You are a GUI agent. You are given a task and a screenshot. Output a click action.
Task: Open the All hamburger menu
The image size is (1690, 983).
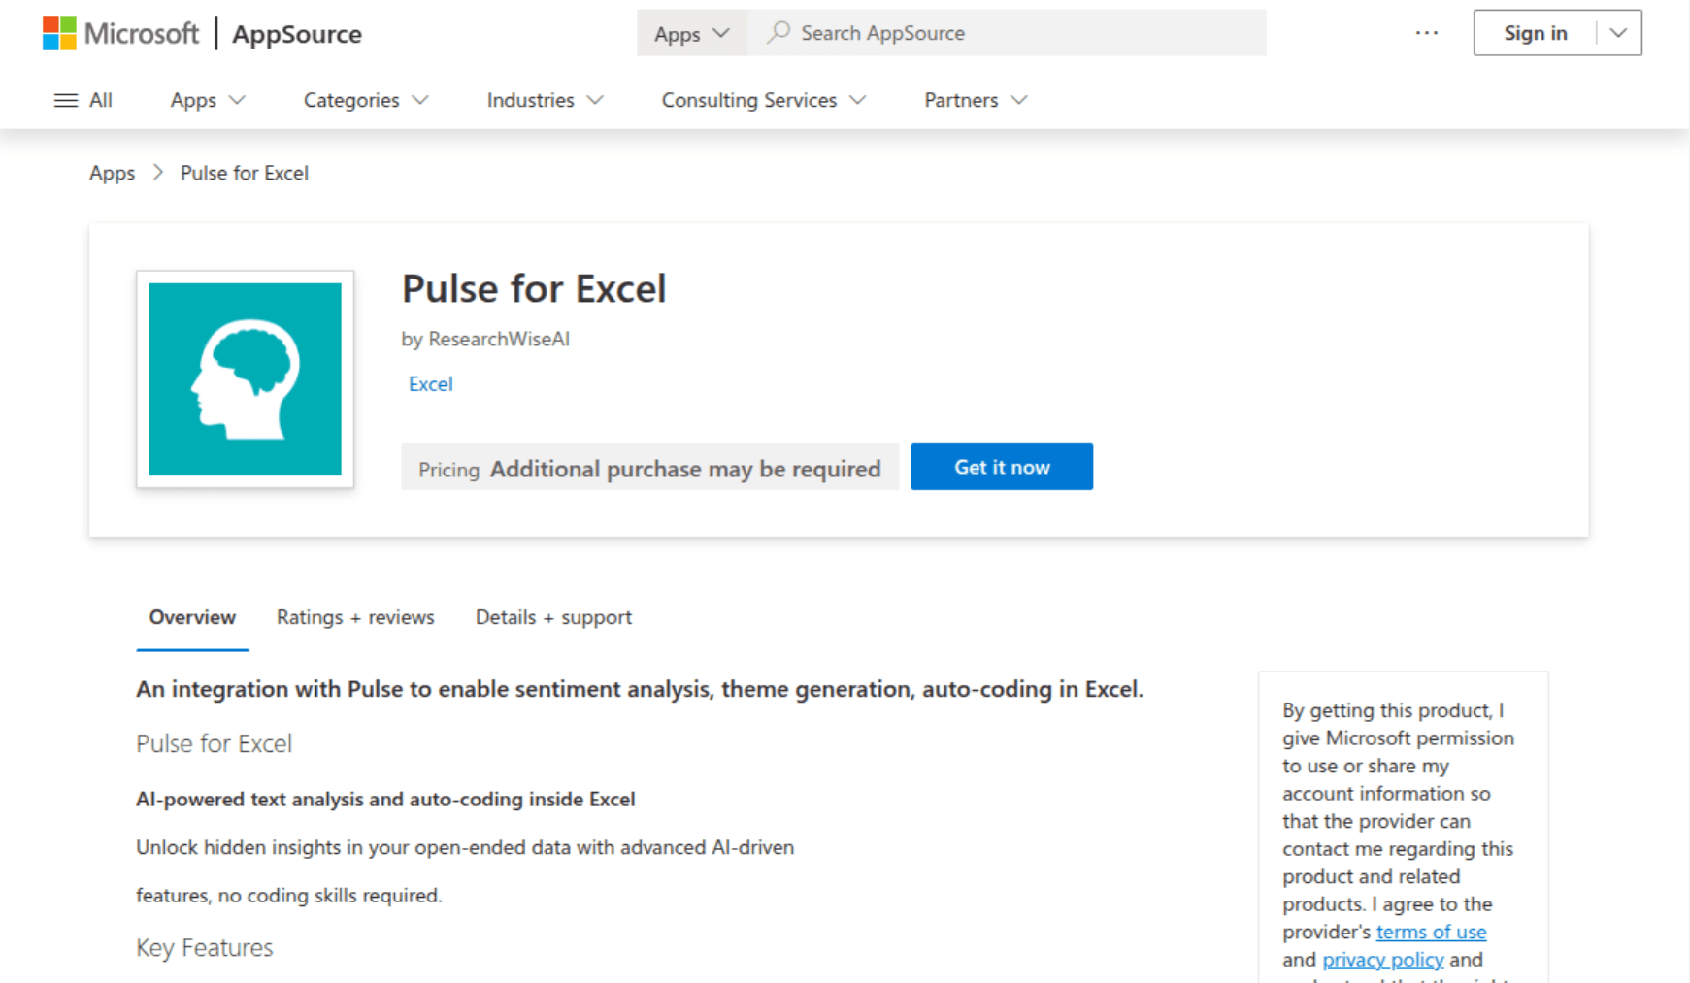(83, 100)
